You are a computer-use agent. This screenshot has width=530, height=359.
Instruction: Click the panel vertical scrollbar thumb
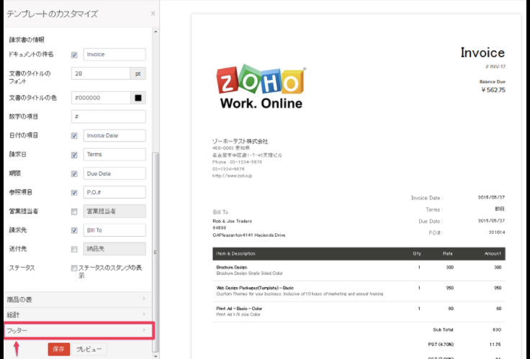156,252
